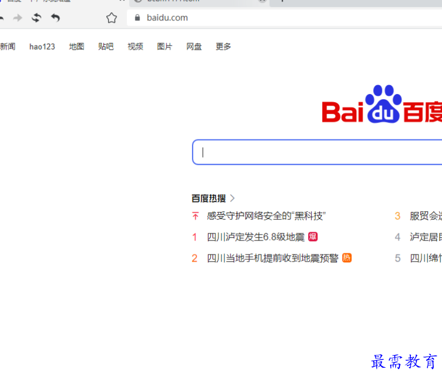
Task: Focus the Baidu search input box
Action: tap(317, 152)
